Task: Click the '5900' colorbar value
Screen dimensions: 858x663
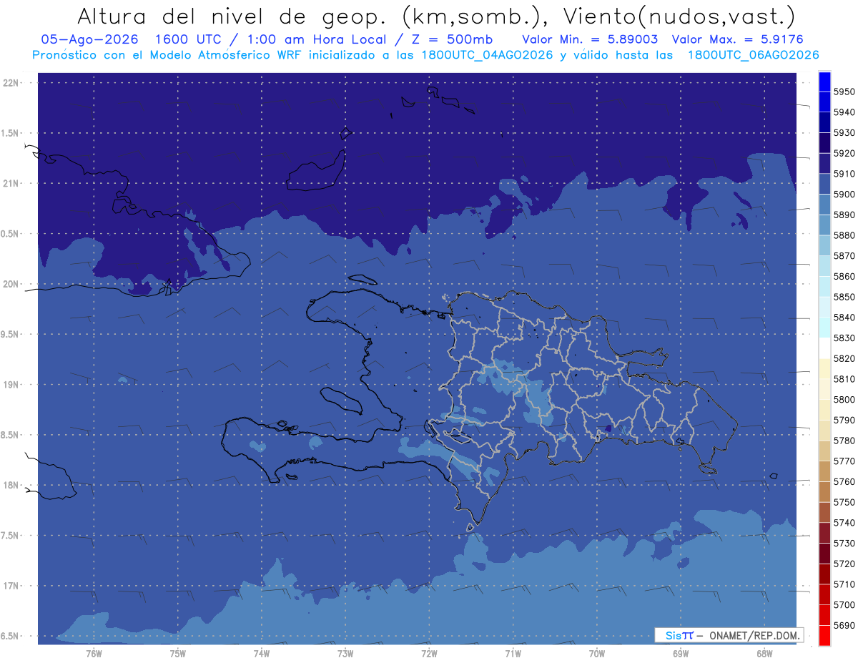Action: pyautogui.click(x=844, y=195)
